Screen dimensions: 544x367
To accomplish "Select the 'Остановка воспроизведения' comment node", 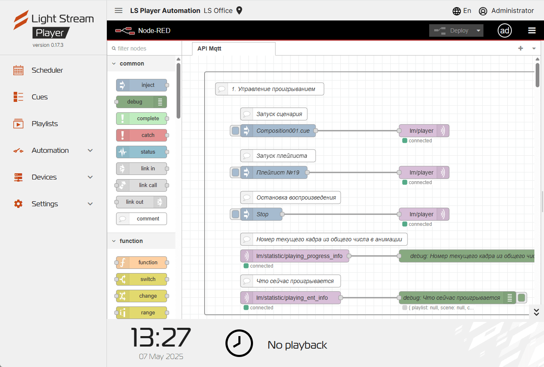I will coord(291,197).
